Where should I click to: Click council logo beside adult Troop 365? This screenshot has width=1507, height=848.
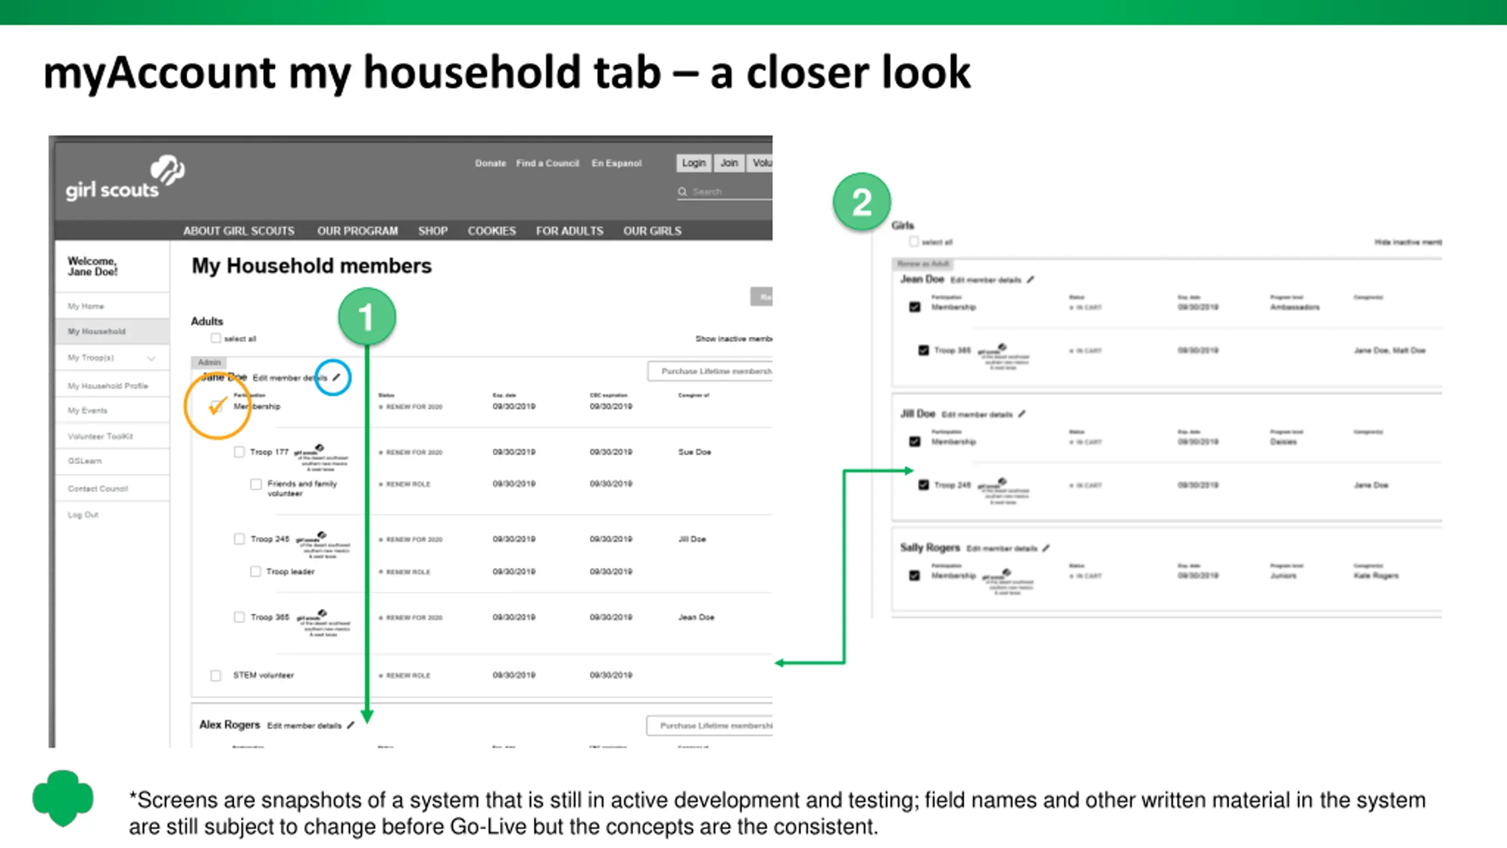click(x=324, y=623)
